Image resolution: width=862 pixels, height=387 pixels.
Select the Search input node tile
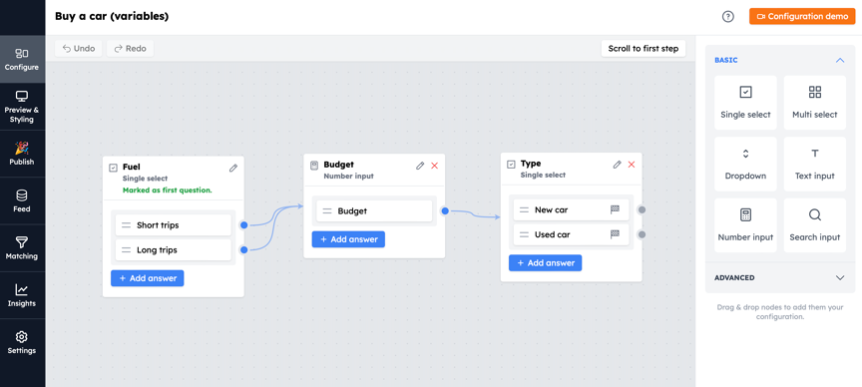coord(815,225)
